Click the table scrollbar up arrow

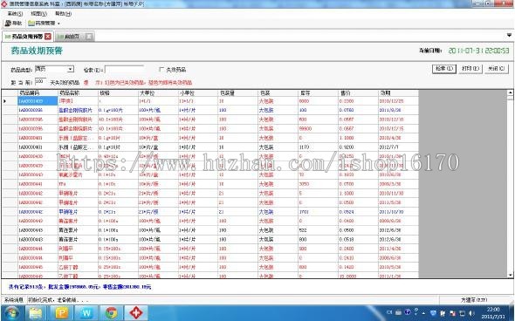510,92
